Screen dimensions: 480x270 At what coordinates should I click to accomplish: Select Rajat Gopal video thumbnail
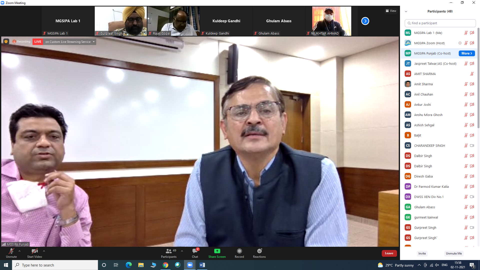click(173, 21)
